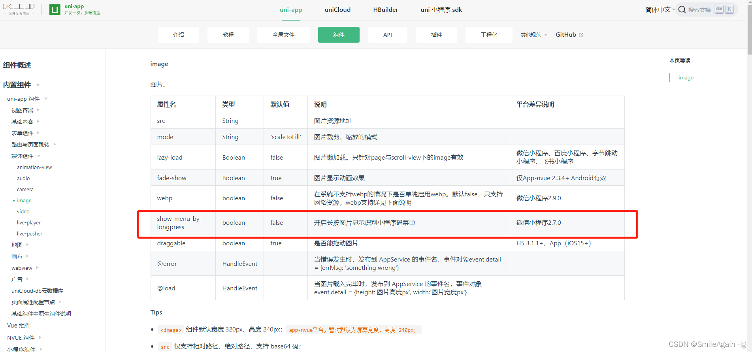The width and height of the screenshot is (752, 352).
Task: Expand the 表单组件 tree node
Action: [38, 133]
